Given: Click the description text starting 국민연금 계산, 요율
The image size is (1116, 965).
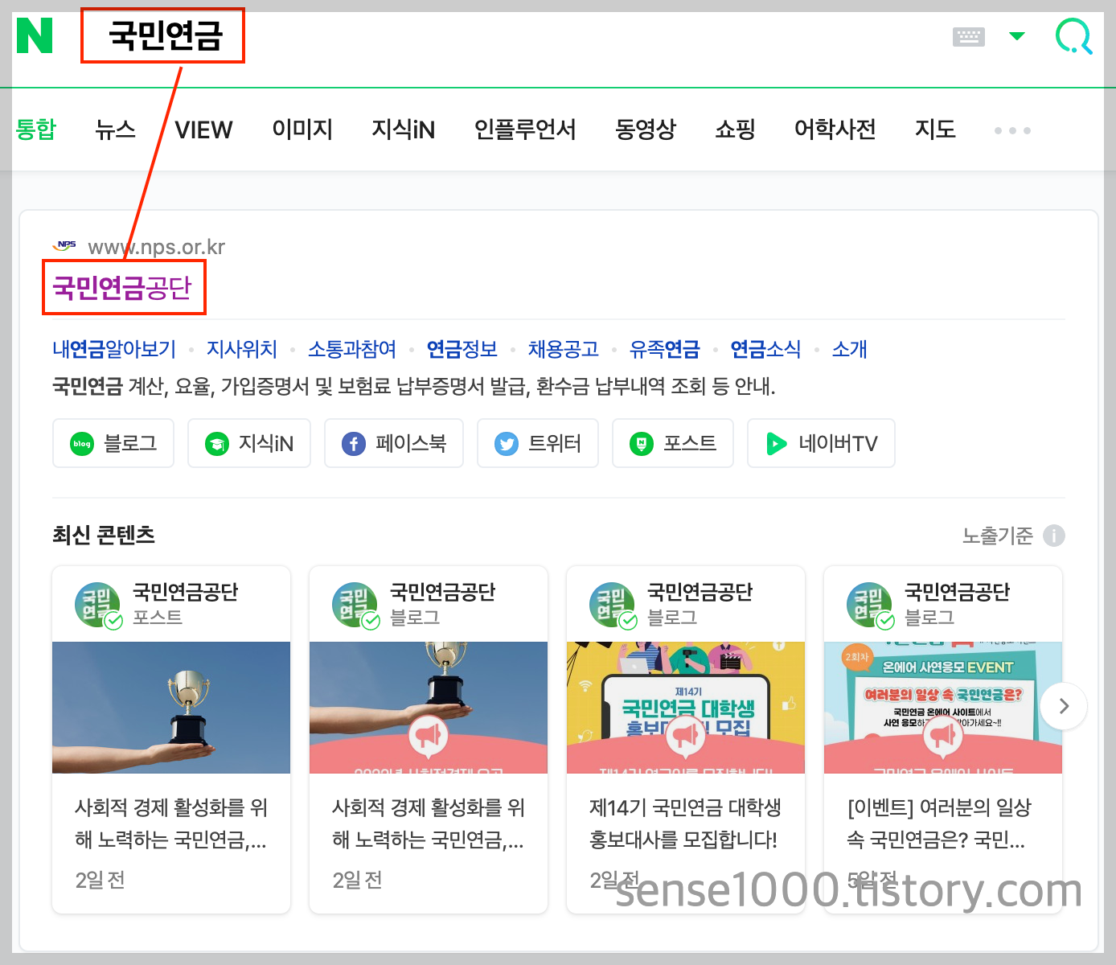Looking at the screenshot, I should [414, 387].
